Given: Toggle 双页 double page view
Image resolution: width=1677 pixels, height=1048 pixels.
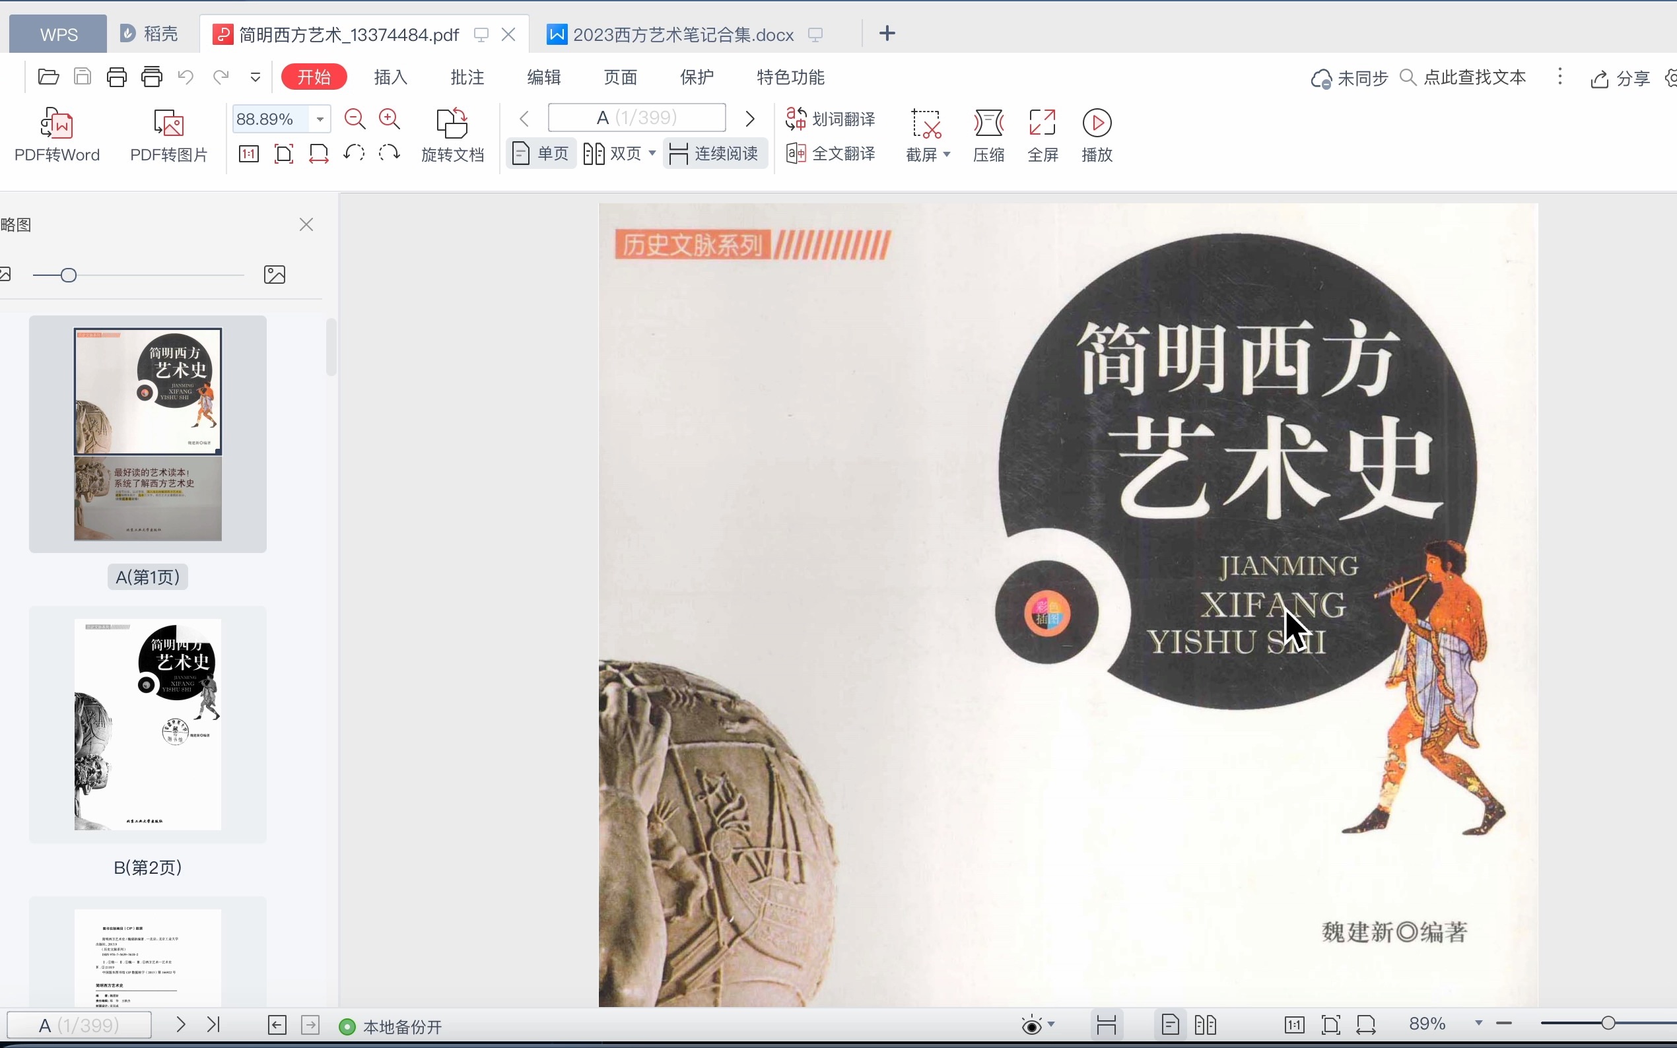Looking at the screenshot, I should click(x=613, y=153).
